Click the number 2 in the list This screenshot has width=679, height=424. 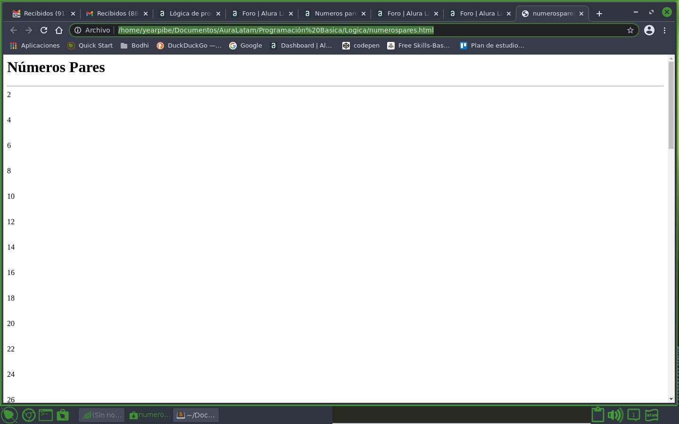[x=9, y=95]
